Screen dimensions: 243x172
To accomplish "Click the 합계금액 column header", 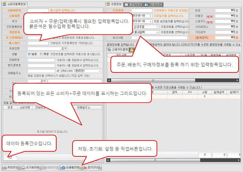I will (219, 92).
